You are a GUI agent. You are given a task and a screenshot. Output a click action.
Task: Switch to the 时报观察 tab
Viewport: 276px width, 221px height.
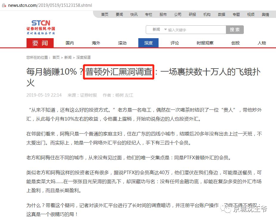[x=205, y=43]
